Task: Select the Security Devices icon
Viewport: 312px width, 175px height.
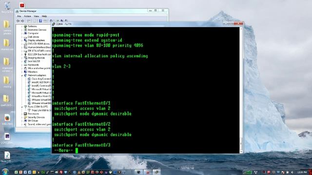Action: [x=25, y=117]
